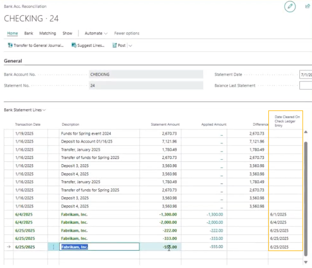The image size is (312, 268).
Task: Select the Show tab
Action: 67,33
